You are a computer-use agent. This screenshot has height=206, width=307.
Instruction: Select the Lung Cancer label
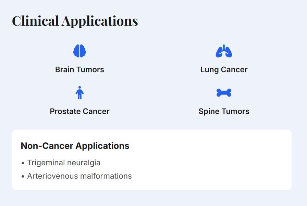point(224,70)
